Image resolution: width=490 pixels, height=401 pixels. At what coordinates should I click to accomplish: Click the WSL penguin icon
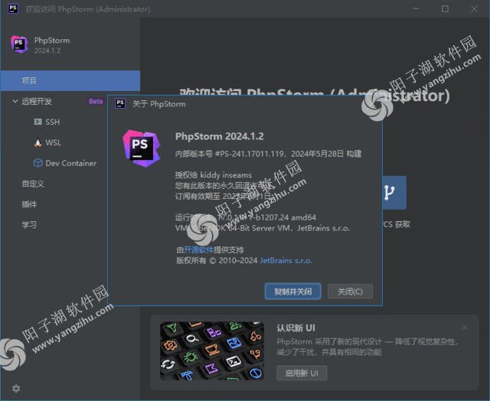(38, 142)
